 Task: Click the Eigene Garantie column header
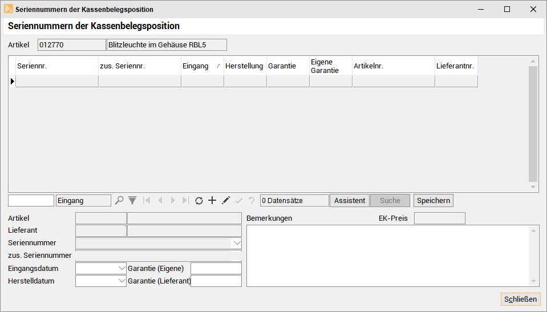coord(331,66)
